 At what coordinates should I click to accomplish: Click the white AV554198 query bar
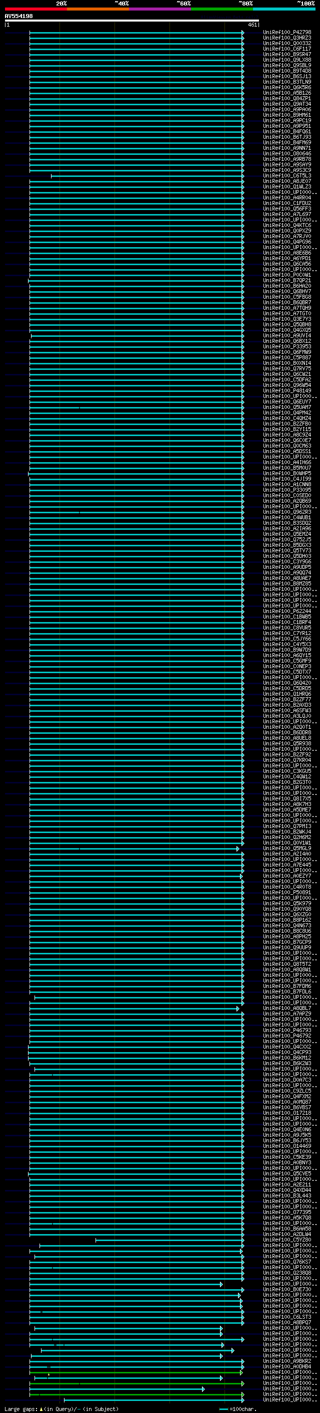(132, 21)
